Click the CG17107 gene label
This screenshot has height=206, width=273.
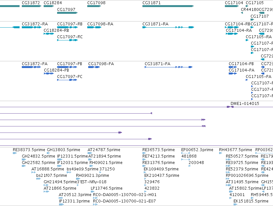(260, 16)
